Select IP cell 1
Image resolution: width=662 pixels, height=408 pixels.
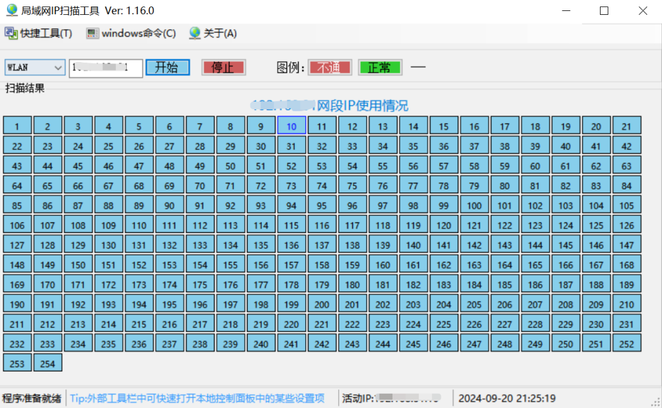pyautogui.click(x=17, y=126)
